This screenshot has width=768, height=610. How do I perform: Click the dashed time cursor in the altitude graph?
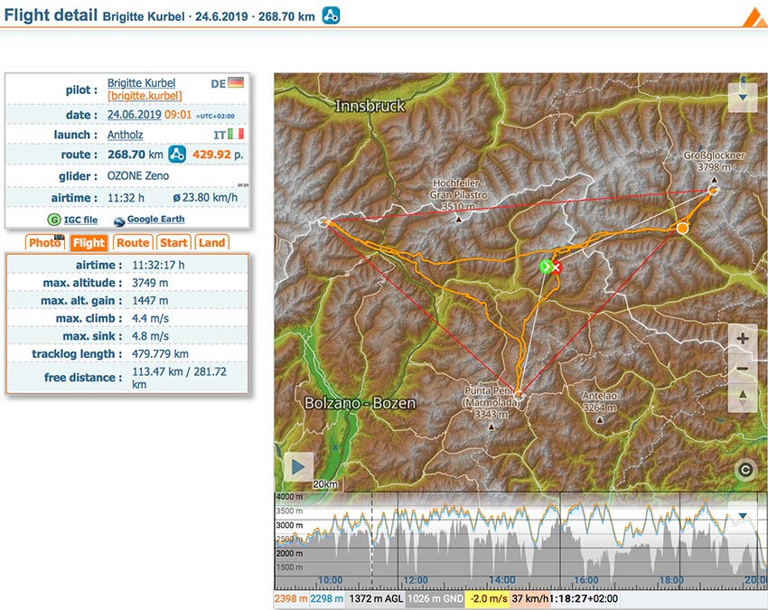click(x=371, y=541)
